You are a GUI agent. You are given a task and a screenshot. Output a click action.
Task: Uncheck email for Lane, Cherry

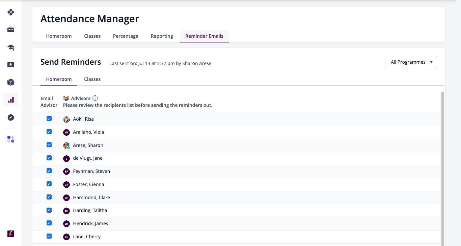pos(49,236)
